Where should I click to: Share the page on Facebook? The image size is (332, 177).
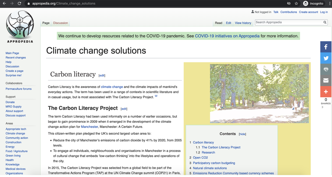coord(326,47)
